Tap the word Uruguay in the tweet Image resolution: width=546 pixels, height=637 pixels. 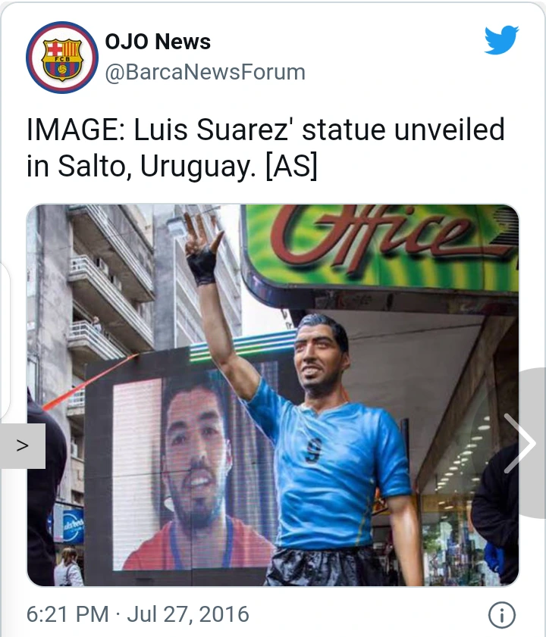point(198,167)
